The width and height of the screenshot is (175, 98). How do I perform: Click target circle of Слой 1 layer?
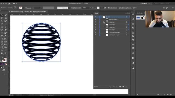point(127,17)
